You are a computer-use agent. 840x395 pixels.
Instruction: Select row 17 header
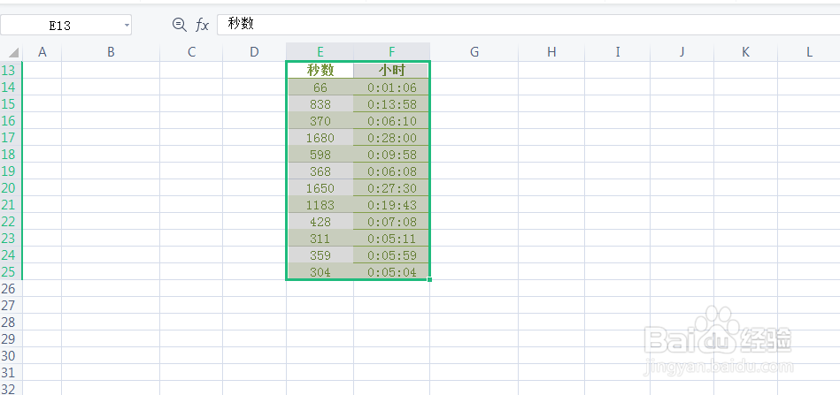click(x=11, y=137)
